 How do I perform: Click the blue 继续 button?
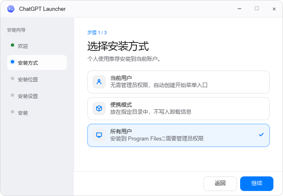point(257,183)
